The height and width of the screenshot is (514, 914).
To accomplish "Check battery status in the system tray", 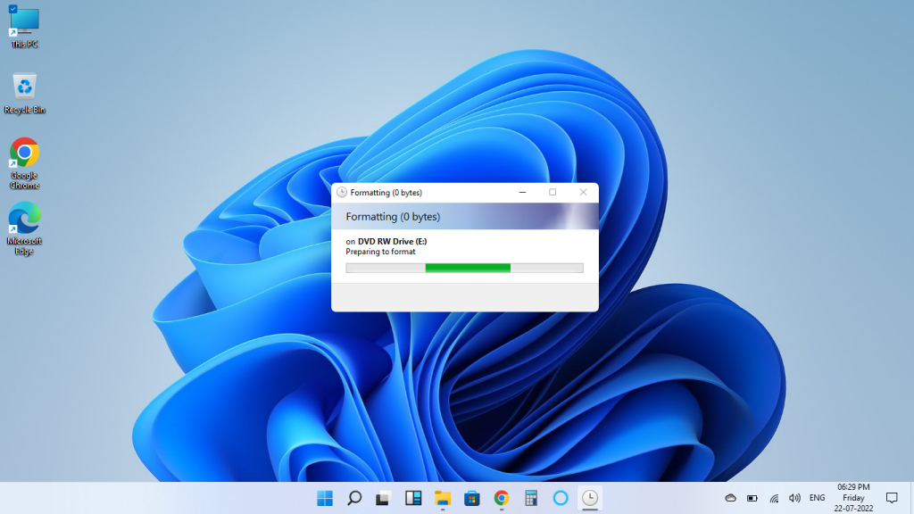I will (752, 499).
